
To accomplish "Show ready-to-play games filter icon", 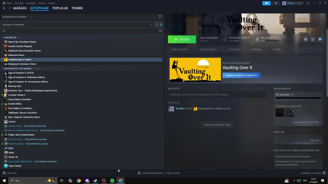I will (161, 25).
